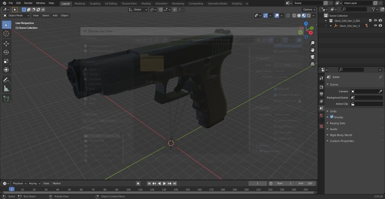Disable rendering of Glock_G34_Gen_3 via camera icon
Image resolution: width=385 pixels, height=199 pixels.
[380, 26]
